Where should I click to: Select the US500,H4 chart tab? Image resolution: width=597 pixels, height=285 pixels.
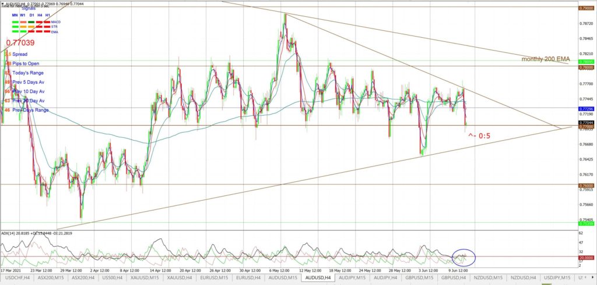(113, 278)
